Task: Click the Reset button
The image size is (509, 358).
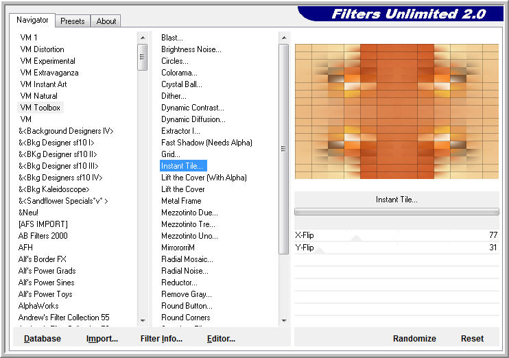Action: click(472, 339)
